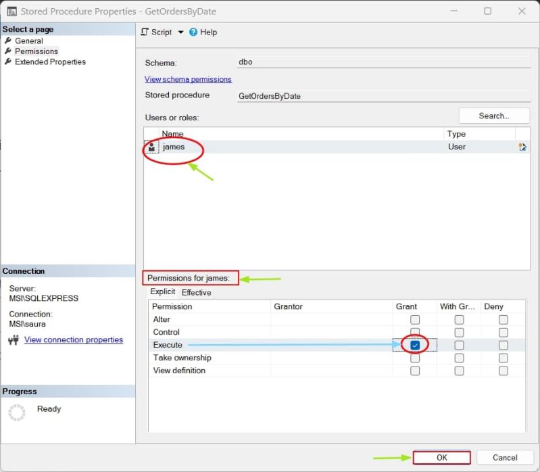Minimize the Stored Procedure Properties window
540x472 pixels.
click(454, 11)
